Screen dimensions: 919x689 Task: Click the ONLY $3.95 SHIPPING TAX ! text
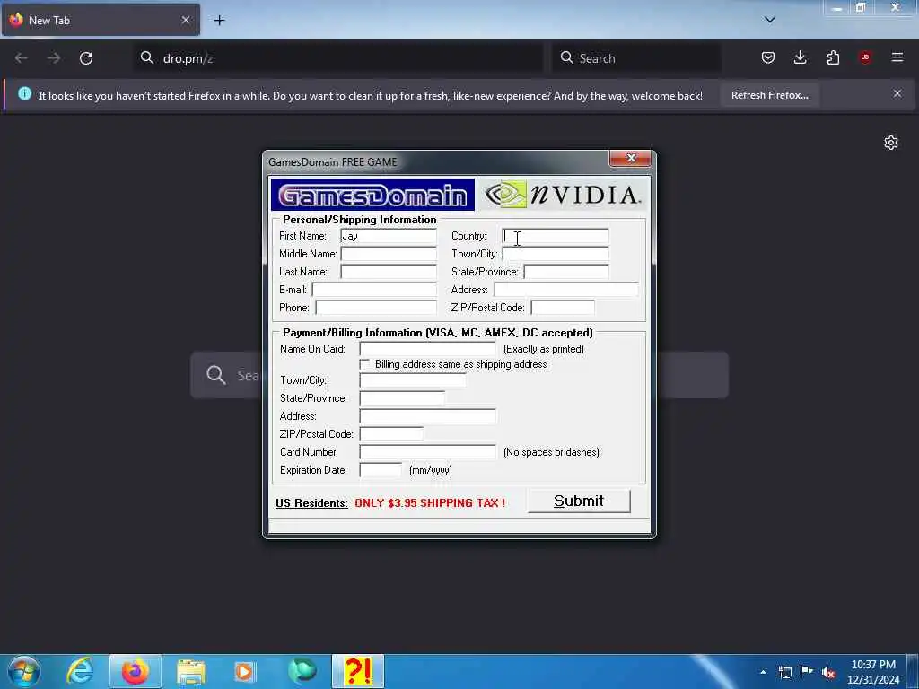coord(430,503)
